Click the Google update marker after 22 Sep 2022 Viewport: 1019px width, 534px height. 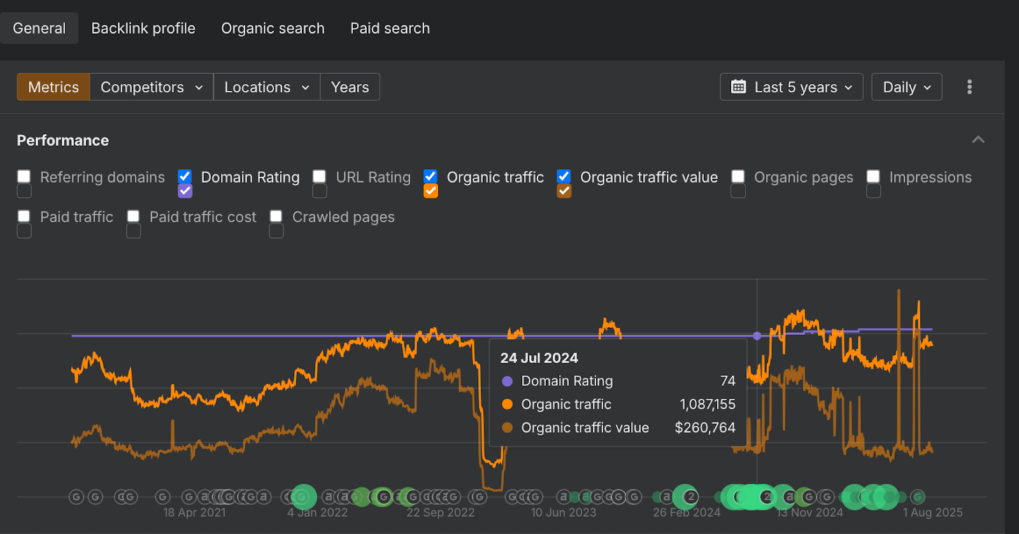click(478, 496)
